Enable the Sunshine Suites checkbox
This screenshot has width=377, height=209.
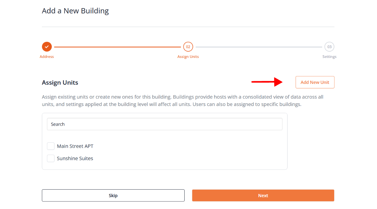51,159
